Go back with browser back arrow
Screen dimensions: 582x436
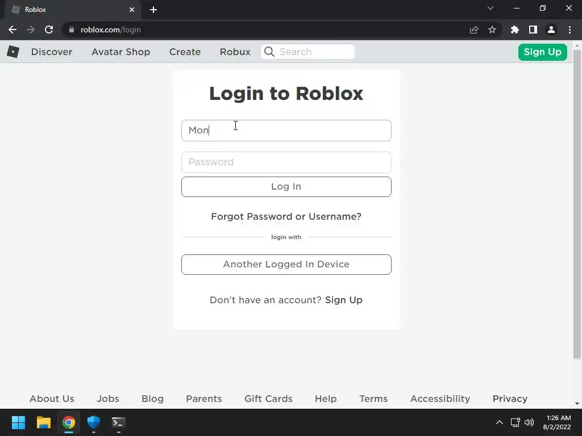pos(13,30)
